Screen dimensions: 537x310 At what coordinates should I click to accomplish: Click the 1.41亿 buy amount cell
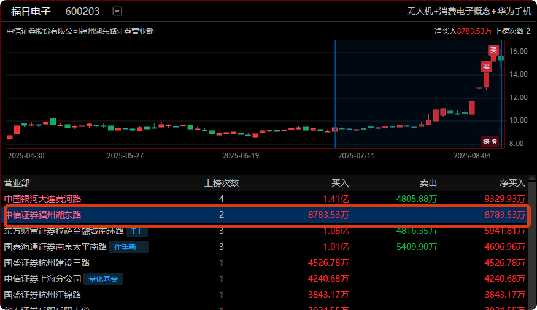pyautogui.click(x=336, y=199)
